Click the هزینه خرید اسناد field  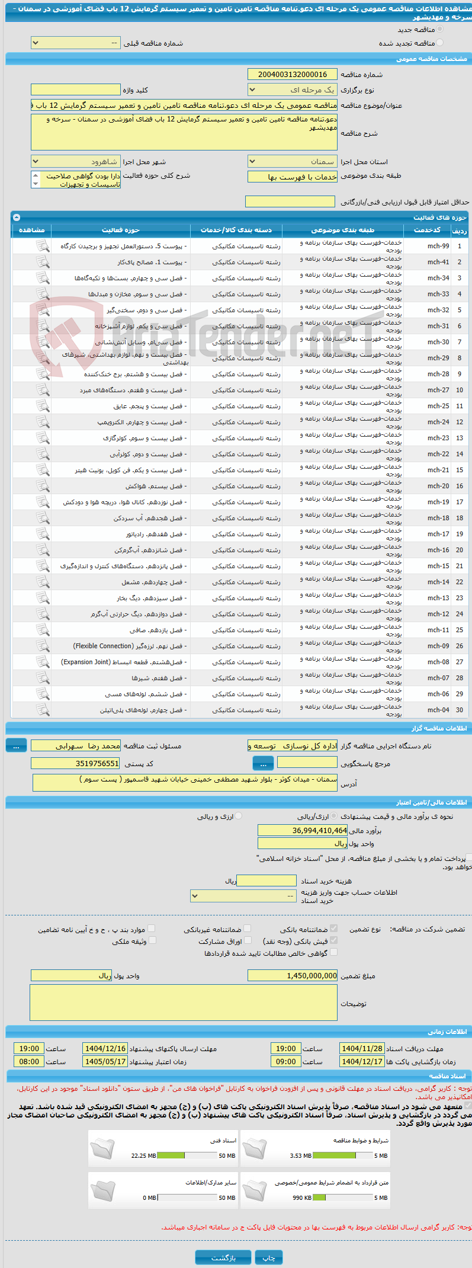[266, 881]
